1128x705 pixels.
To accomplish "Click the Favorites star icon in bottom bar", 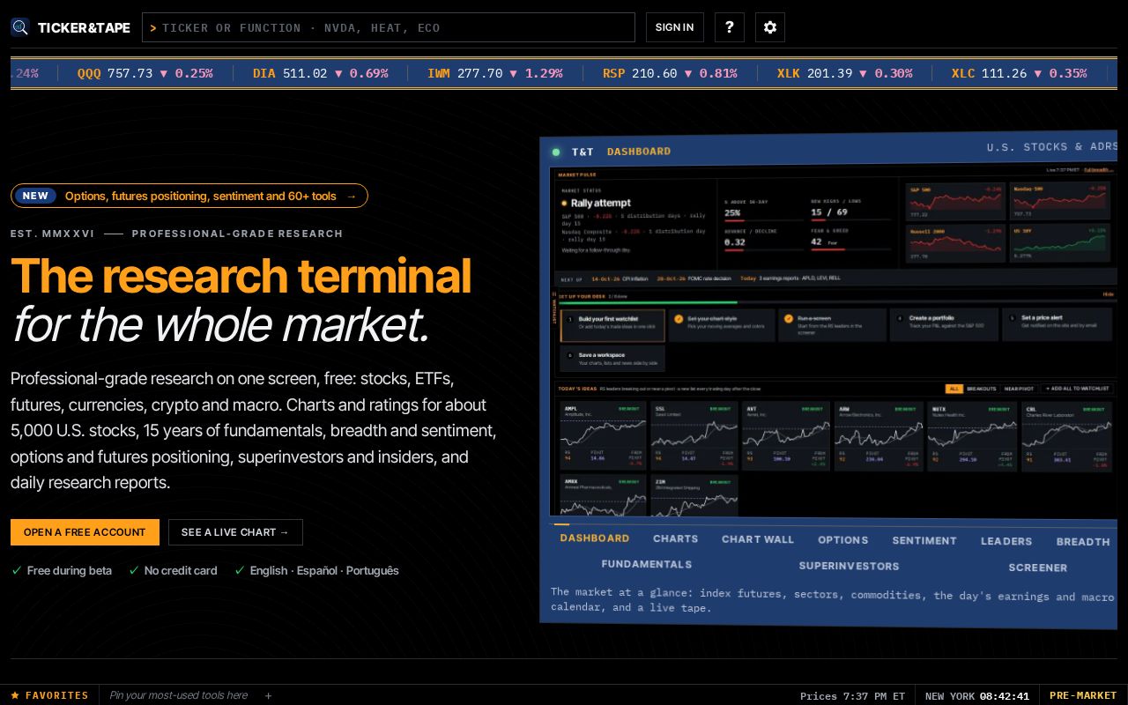I will click(x=15, y=695).
